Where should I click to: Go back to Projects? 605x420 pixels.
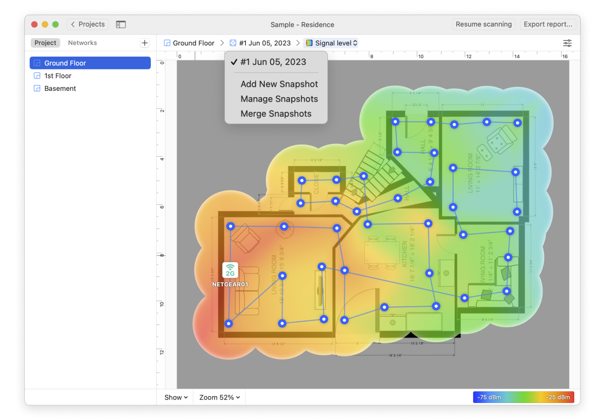pyautogui.click(x=87, y=24)
